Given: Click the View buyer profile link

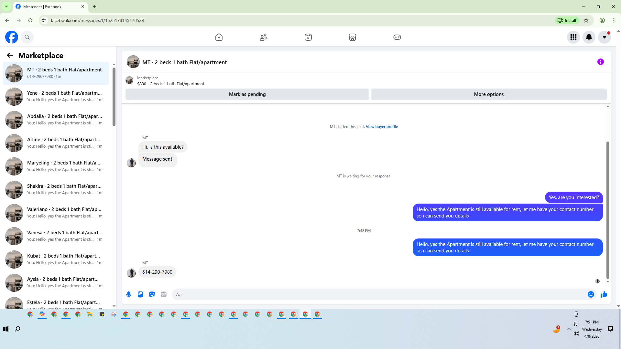Looking at the screenshot, I should pos(382,127).
